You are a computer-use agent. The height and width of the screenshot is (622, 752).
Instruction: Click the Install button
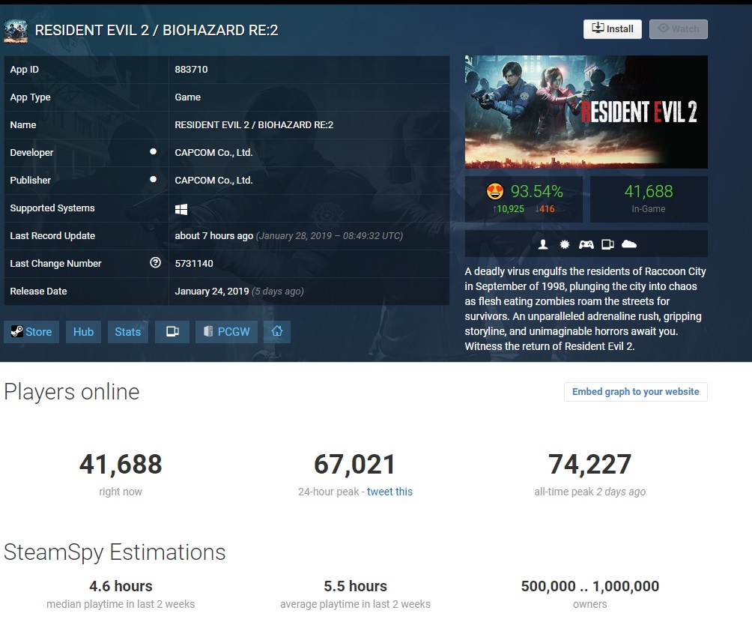click(x=612, y=28)
